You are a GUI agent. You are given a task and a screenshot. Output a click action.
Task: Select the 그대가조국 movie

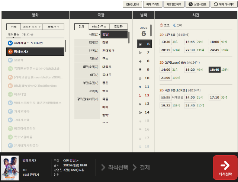click(x=35, y=120)
